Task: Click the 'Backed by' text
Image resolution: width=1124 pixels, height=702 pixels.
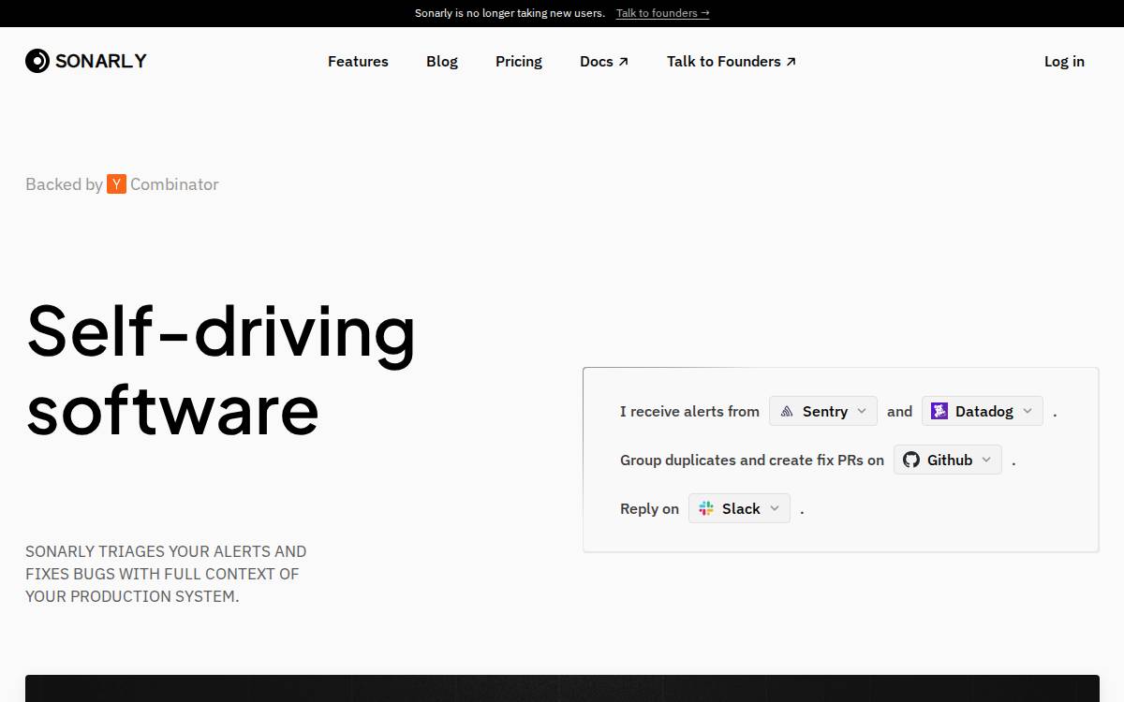Action: (64, 184)
